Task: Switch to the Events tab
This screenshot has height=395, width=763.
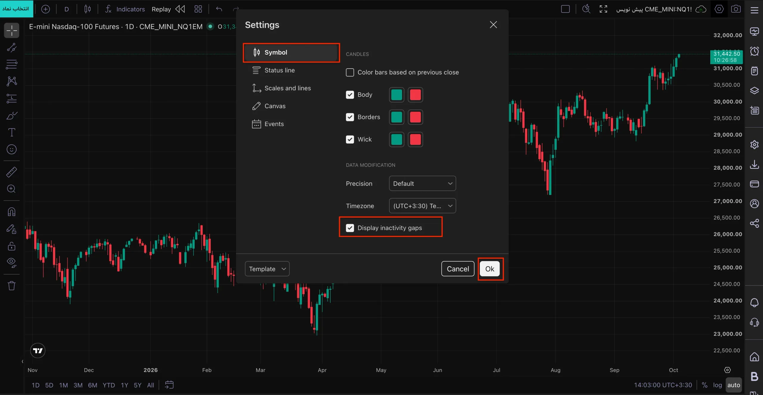Action: coord(291,124)
